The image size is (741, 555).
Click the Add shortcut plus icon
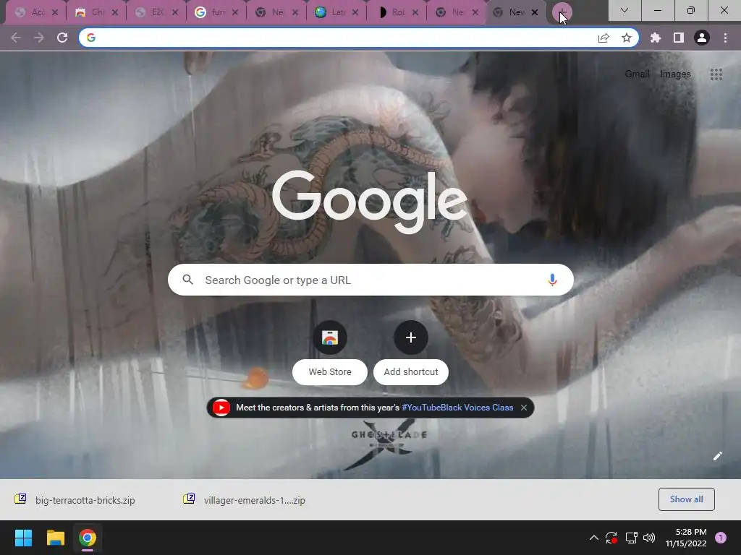click(411, 337)
